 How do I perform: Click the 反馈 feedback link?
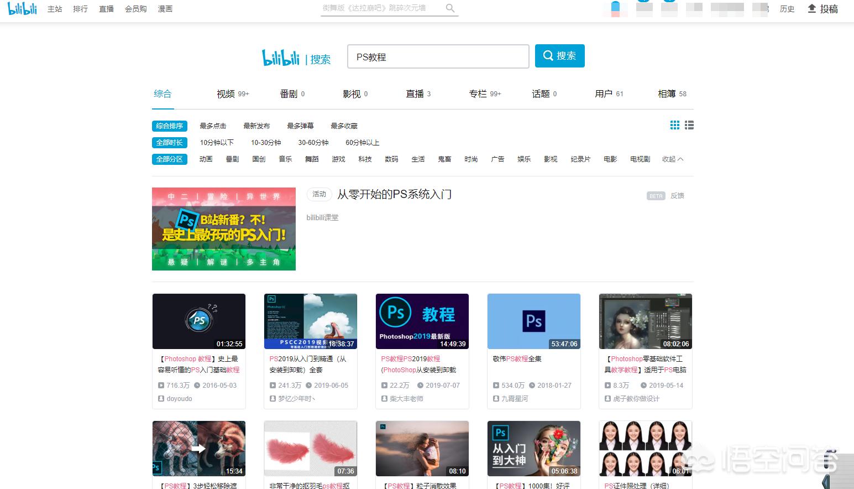coord(677,196)
